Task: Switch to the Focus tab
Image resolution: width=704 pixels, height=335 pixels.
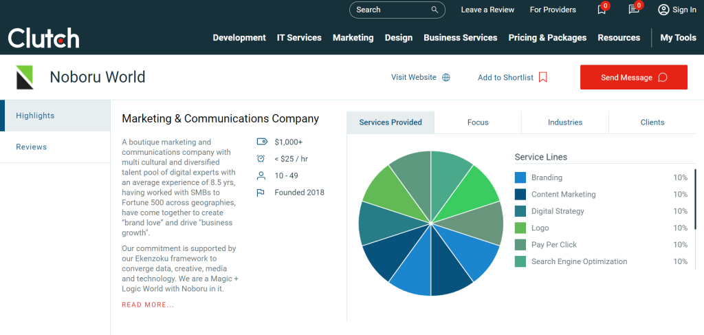Action: [x=478, y=122]
